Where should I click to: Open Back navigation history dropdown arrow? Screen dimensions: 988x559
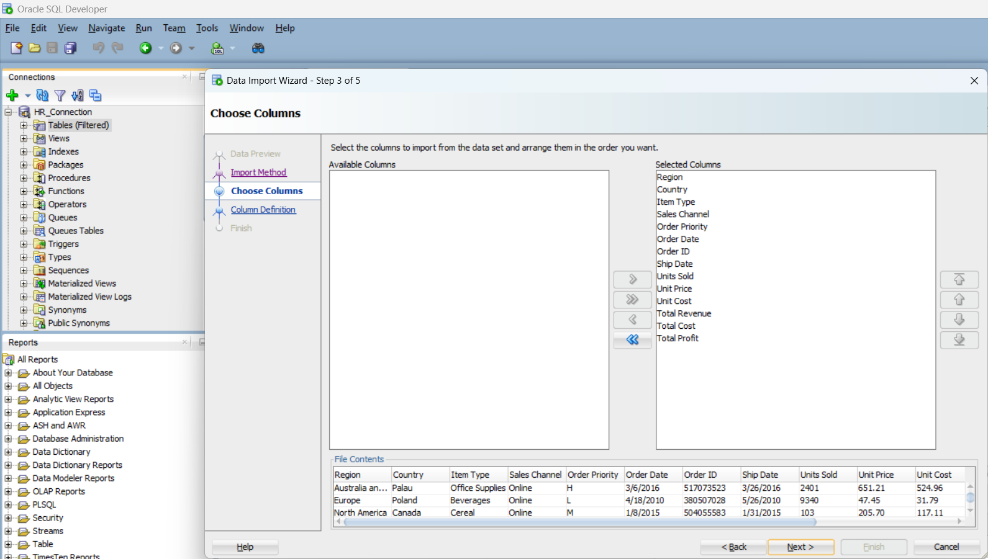pyautogui.click(x=161, y=48)
